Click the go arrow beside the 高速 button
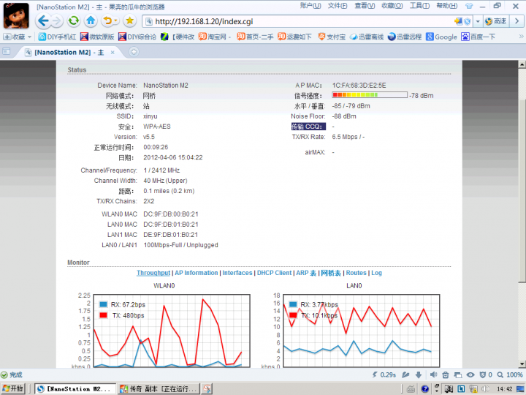This screenshot has width=526, height=395. pos(517,21)
